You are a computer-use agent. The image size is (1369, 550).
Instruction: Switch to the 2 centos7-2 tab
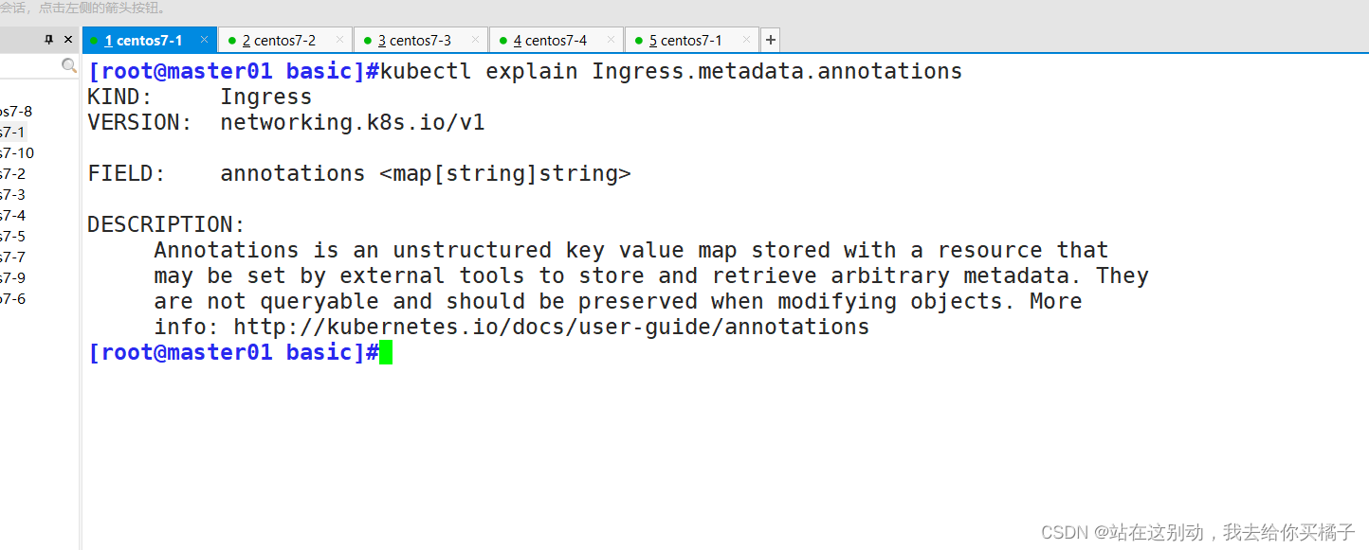(279, 40)
